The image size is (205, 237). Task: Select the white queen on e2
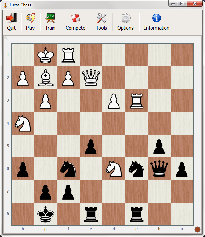click(x=91, y=78)
